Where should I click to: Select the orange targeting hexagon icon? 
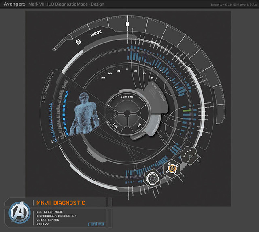coord(171,167)
